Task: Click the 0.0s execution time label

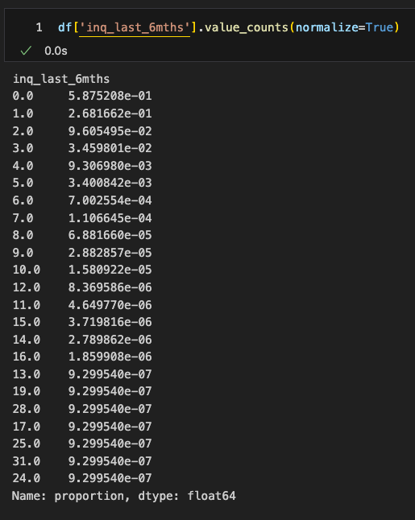Action: coord(56,51)
